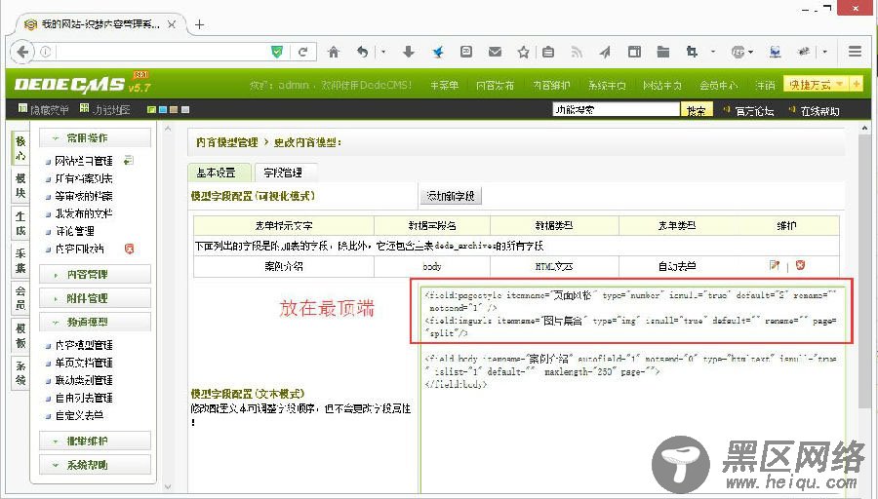Toggle the 批量维护 sidebar group
The height and width of the screenshot is (499, 878).
(x=96, y=441)
